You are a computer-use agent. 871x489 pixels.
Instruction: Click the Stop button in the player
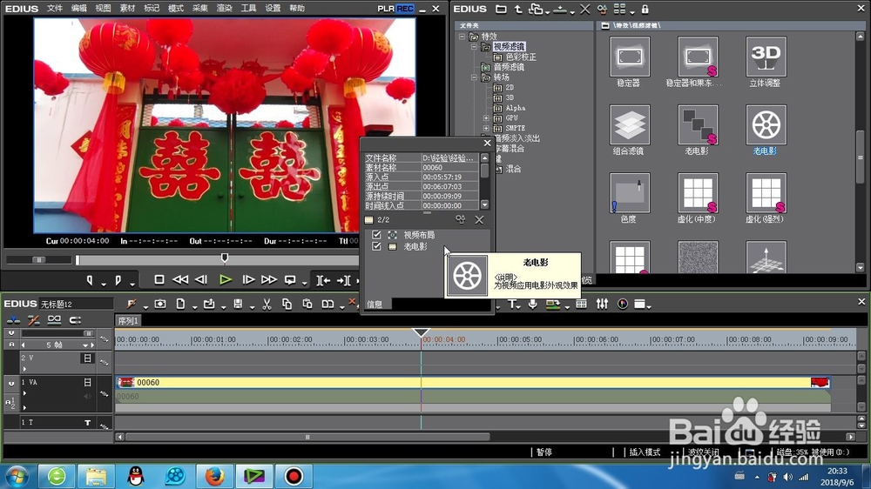[x=159, y=280]
